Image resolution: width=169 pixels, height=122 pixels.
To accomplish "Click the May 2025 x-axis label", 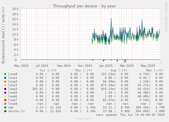I will [x=148, y=66].
